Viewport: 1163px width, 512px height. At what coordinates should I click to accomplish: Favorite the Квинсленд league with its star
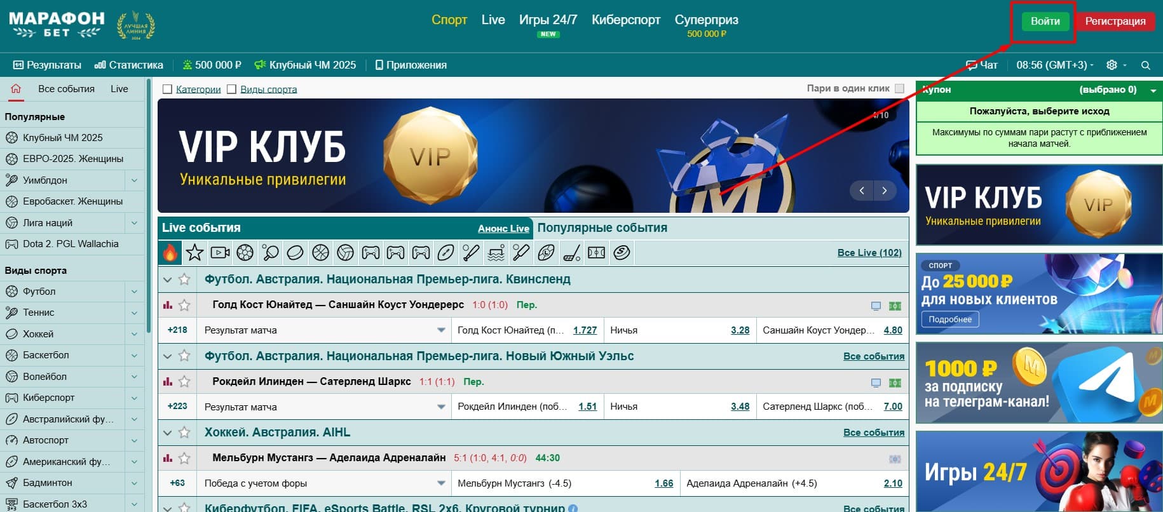pos(184,280)
